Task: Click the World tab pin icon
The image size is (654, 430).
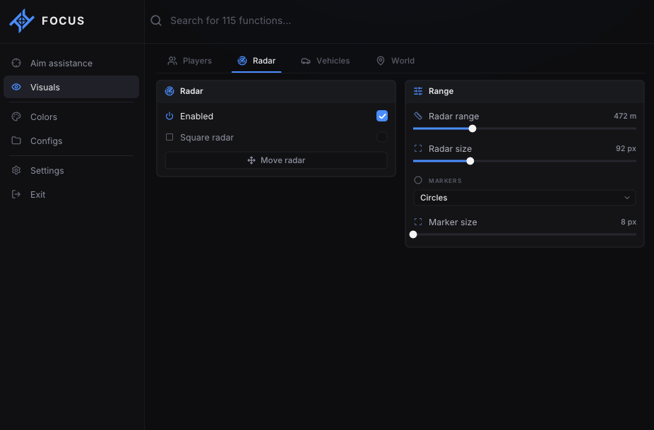Action: tap(381, 61)
